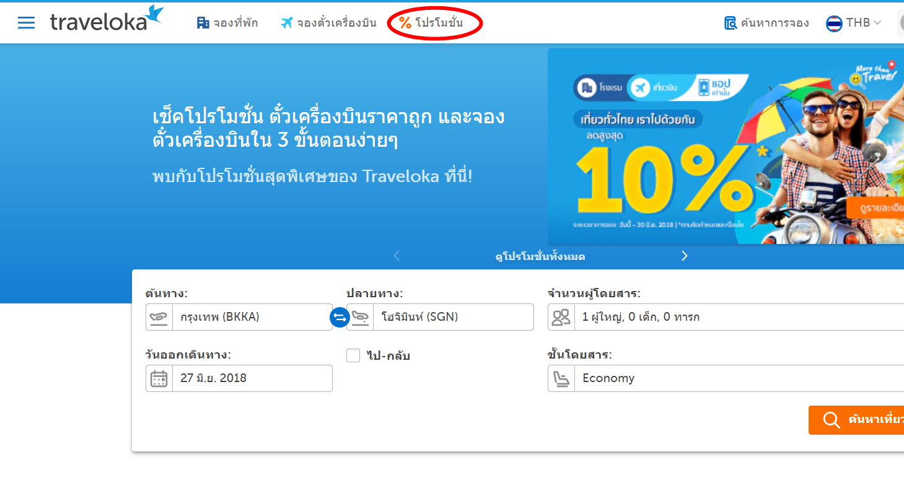This screenshot has width=904, height=483.
Task: Click the airplane icon in navbar
Action: pyautogui.click(x=286, y=23)
